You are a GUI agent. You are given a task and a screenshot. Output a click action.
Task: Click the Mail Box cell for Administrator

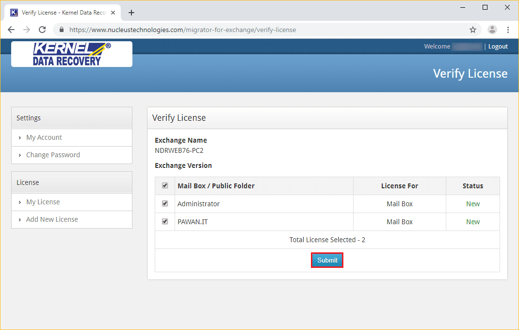tap(400, 204)
